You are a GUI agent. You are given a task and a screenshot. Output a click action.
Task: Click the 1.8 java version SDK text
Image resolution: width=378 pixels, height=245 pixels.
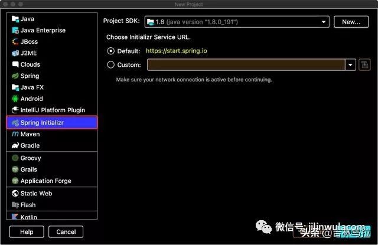[x=197, y=22]
